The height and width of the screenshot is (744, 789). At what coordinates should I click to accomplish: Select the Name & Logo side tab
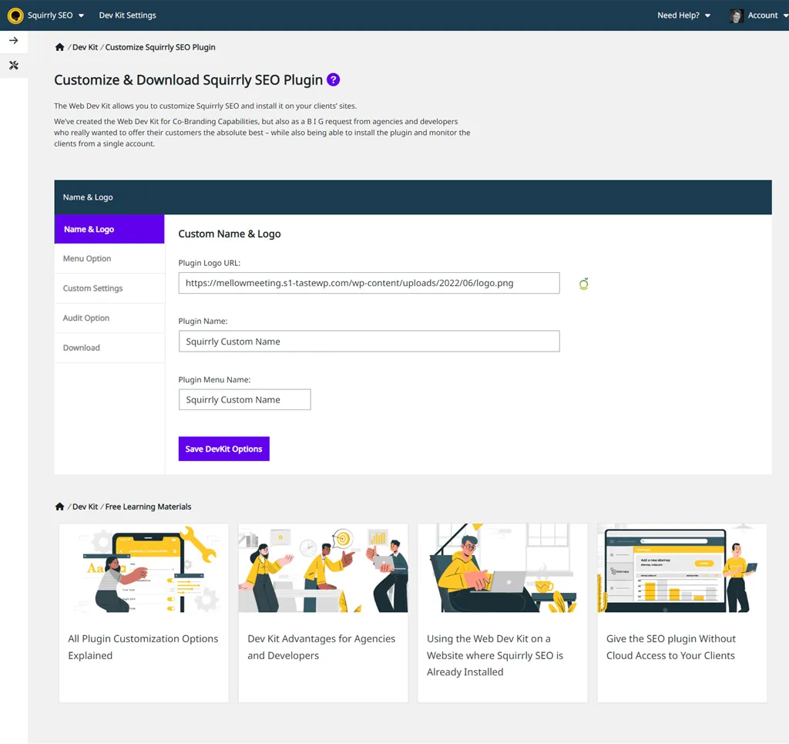pos(109,229)
